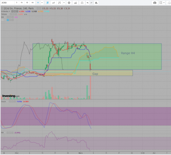
Task: Remove the Stoch indicator
Action: [15, 102]
